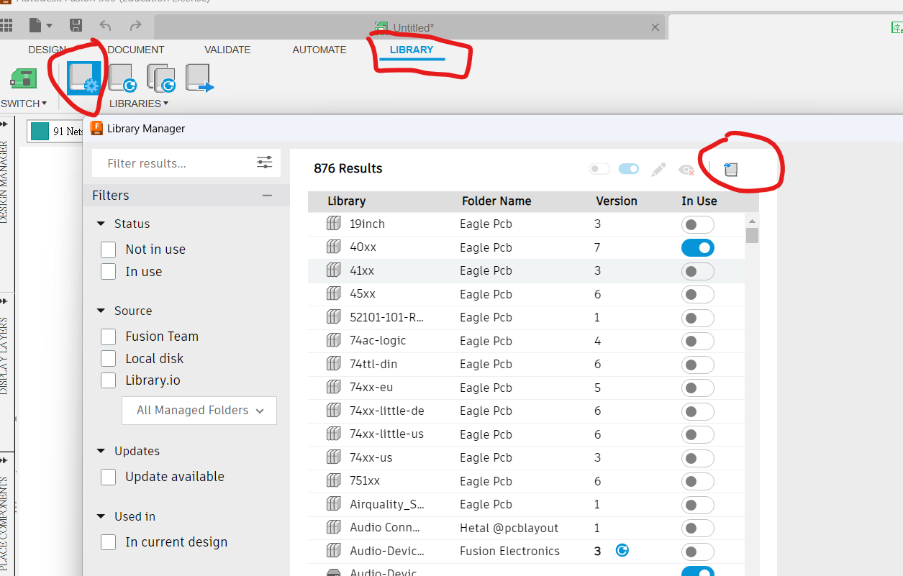Check the Update available checkbox
Viewport: 903px width, 576px height.
pos(109,477)
